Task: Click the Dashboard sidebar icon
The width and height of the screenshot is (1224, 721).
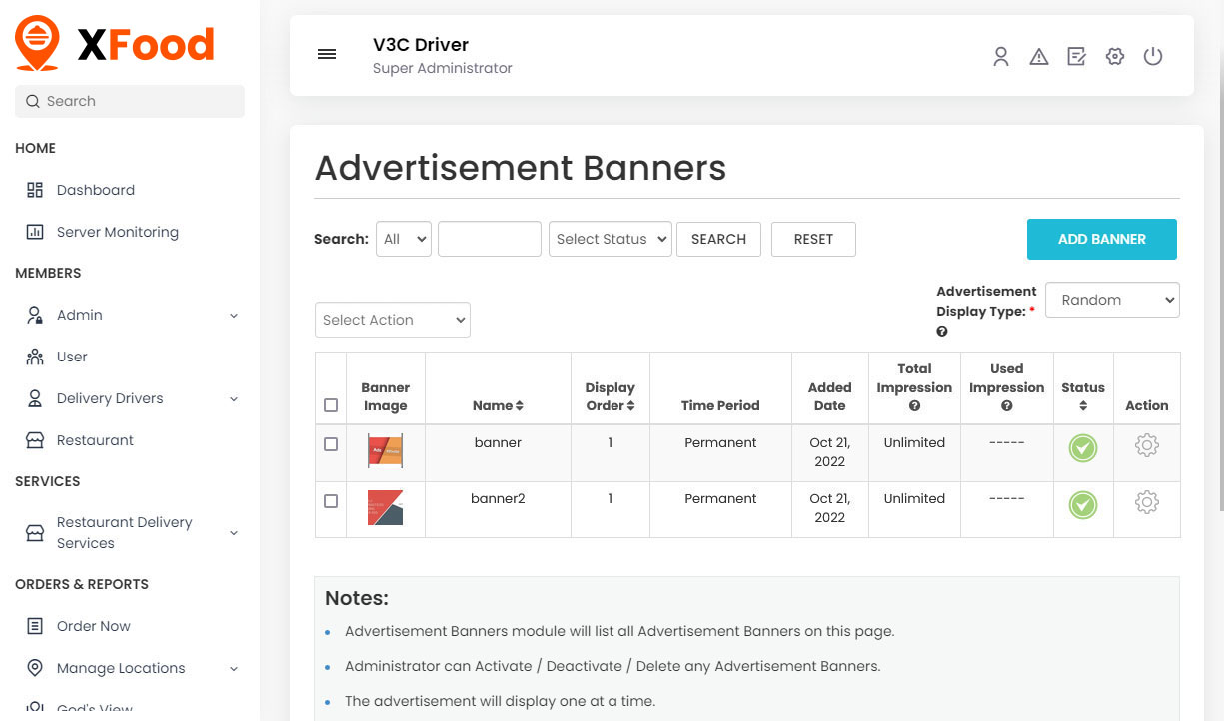Action: click(x=37, y=190)
